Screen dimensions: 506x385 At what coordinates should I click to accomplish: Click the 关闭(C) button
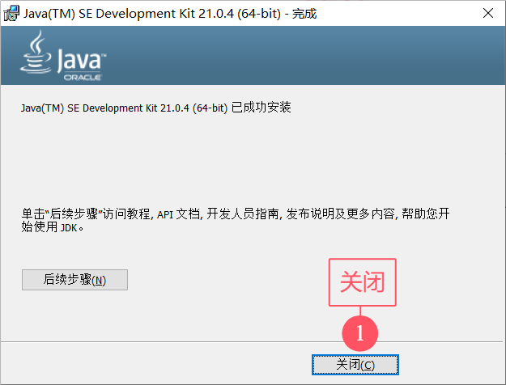pos(355,365)
